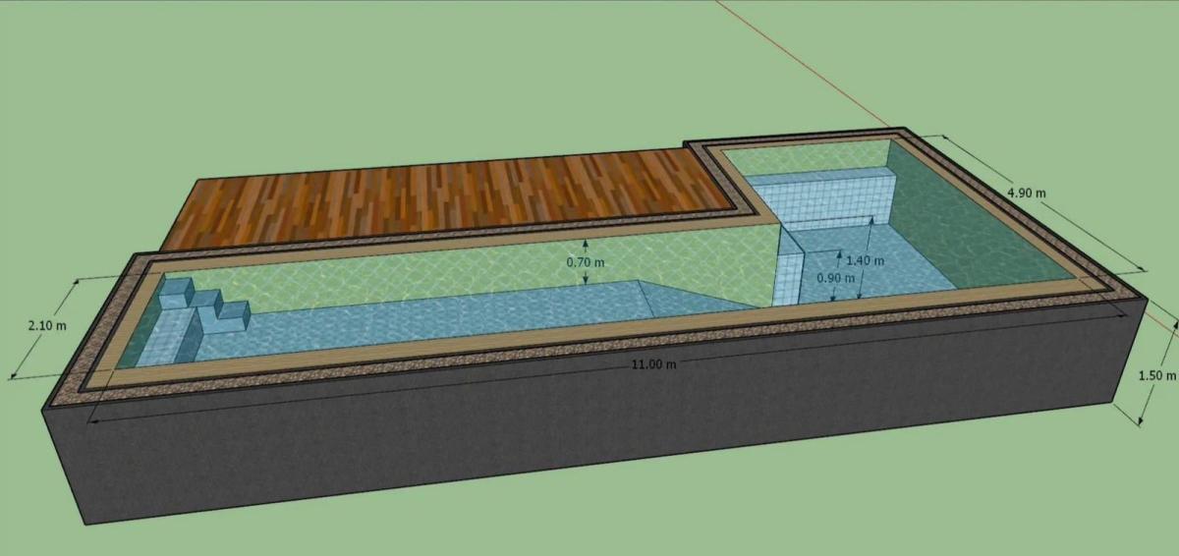Click the 1.50 m height dimension label
Image resolution: width=1179 pixels, height=556 pixels.
tap(1156, 375)
